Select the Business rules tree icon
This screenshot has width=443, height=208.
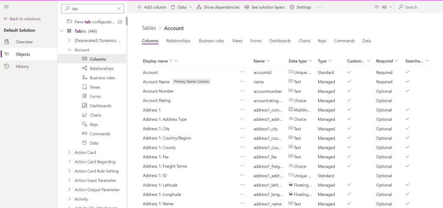pyautogui.click(x=85, y=78)
